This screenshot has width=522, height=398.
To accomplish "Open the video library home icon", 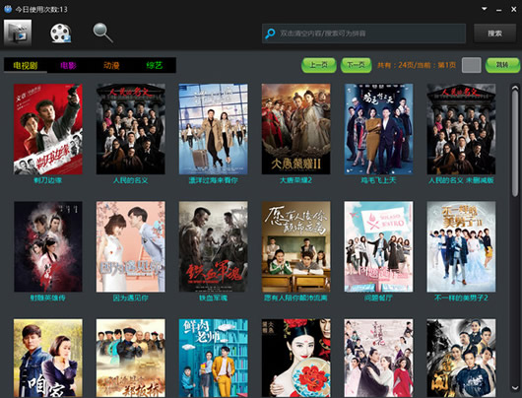I will (18, 33).
